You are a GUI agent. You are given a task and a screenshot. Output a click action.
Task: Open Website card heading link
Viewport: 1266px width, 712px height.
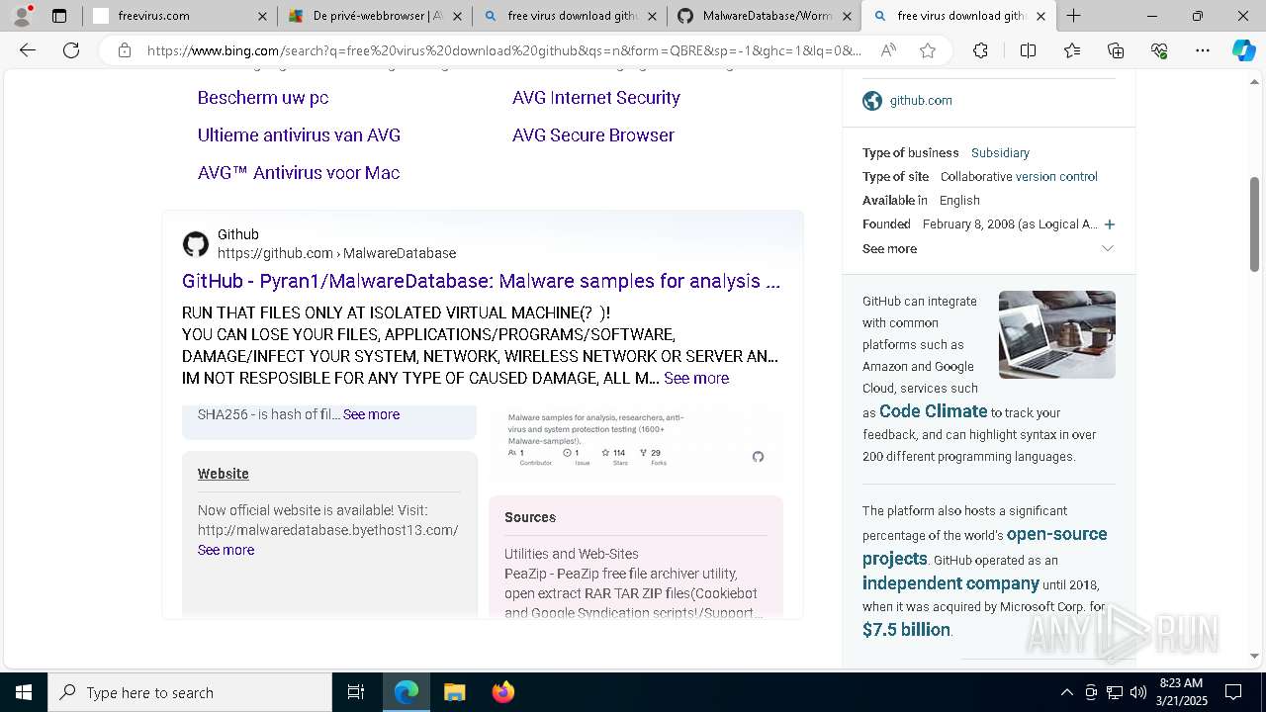point(224,474)
